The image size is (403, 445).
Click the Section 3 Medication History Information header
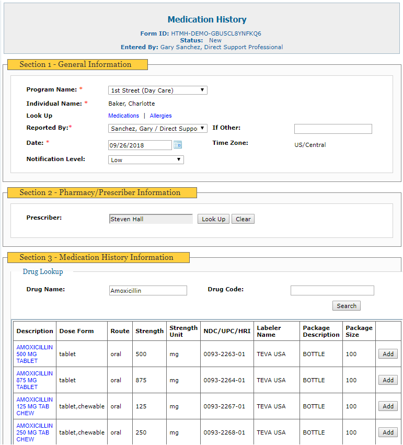98,257
